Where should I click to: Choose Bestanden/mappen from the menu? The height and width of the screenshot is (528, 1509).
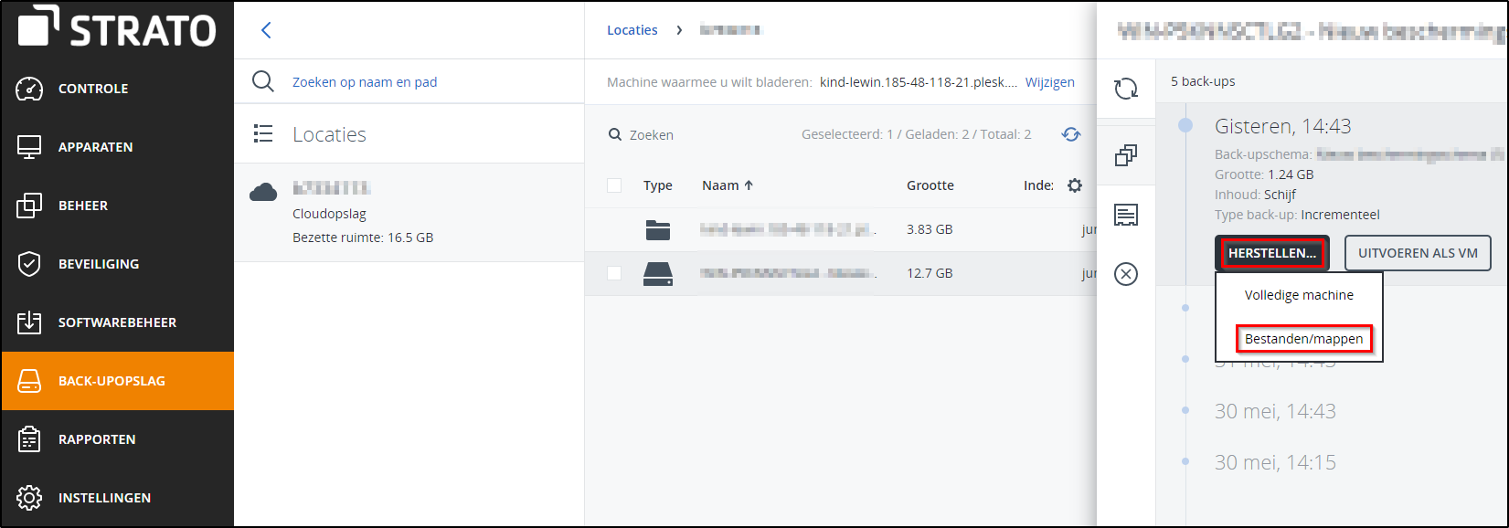(x=1303, y=339)
